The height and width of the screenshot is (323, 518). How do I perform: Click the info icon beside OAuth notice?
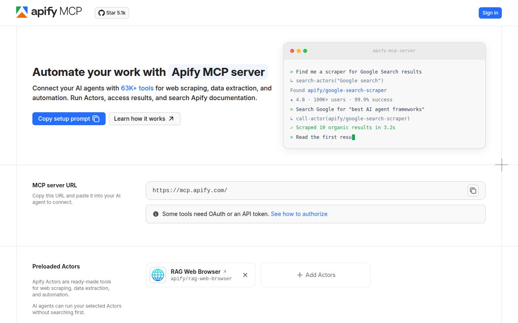coord(156,214)
